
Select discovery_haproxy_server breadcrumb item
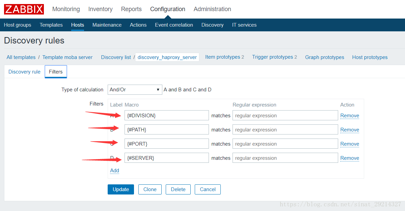(167, 57)
